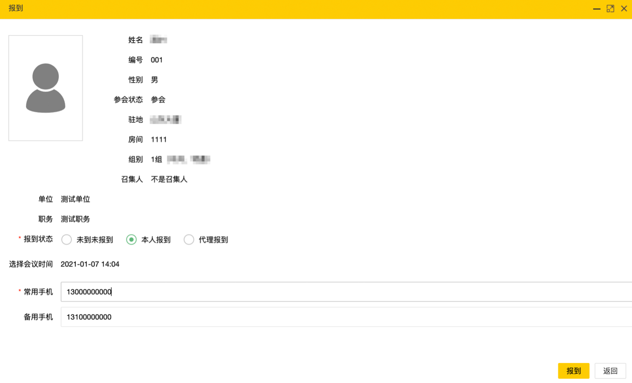Click the 测试单位 unit value
This screenshot has height=383, width=632.
click(75, 199)
